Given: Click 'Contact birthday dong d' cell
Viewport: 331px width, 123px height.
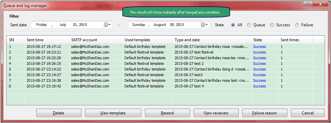Looking at the screenshot, I should click(x=212, y=69).
